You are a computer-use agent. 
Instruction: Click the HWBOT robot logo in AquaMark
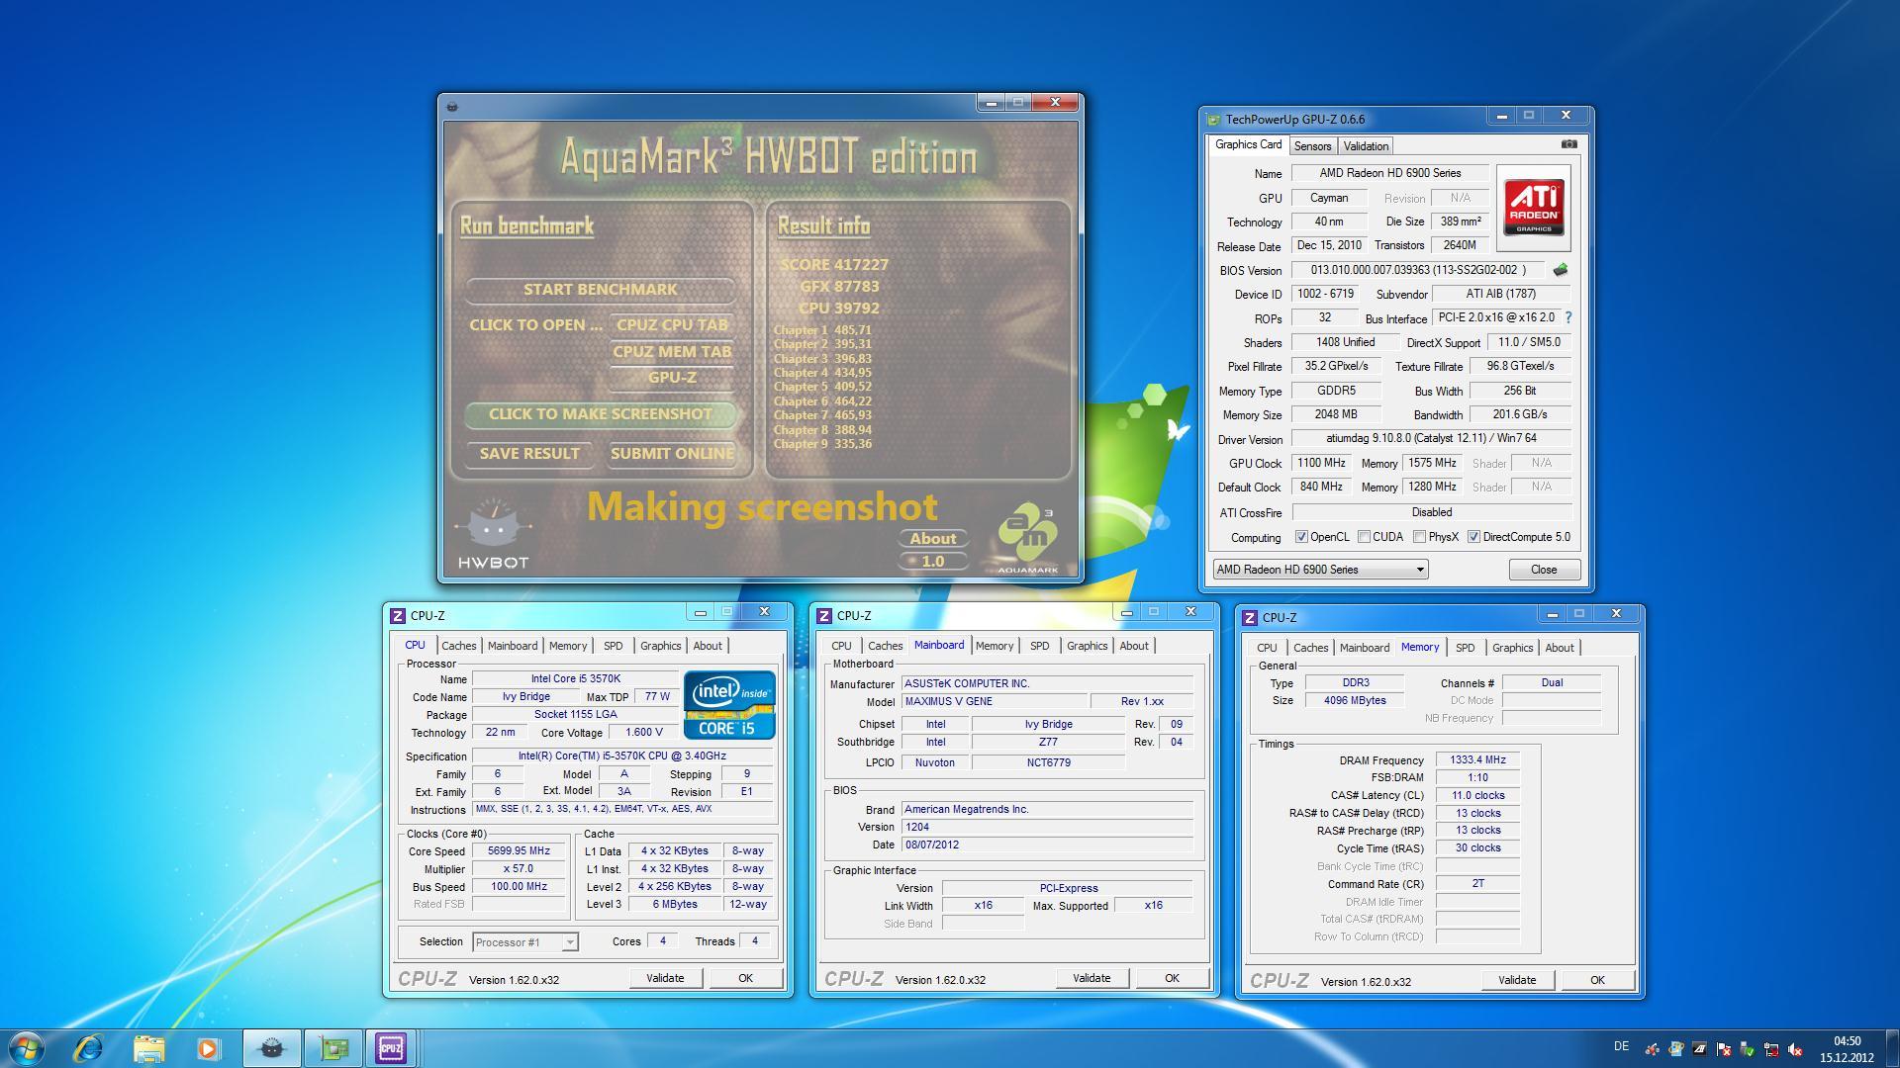[x=493, y=534]
